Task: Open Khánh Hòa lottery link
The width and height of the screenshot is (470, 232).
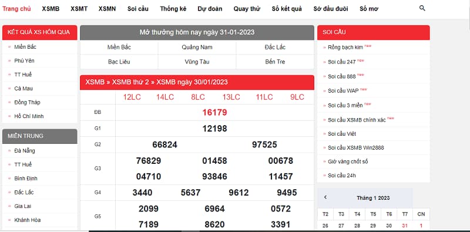Action: click(27, 220)
